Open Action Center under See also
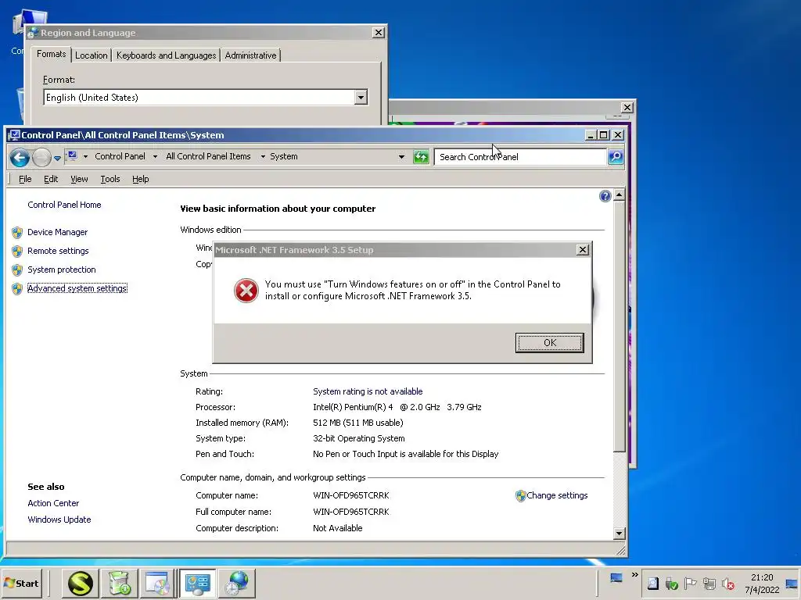This screenshot has height=600, width=801. 53,503
